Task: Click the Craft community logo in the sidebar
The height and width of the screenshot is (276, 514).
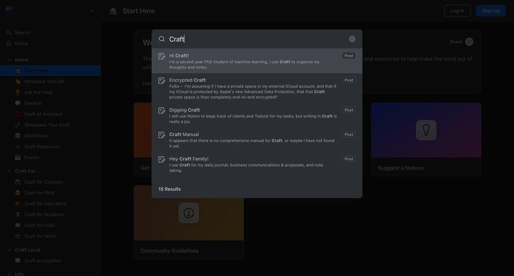Action: [9, 10]
